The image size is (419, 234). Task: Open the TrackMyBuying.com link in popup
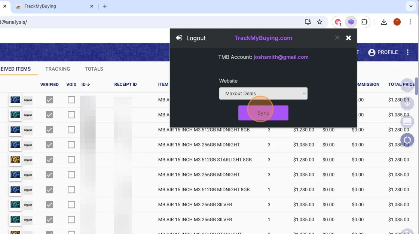click(x=263, y=38)
